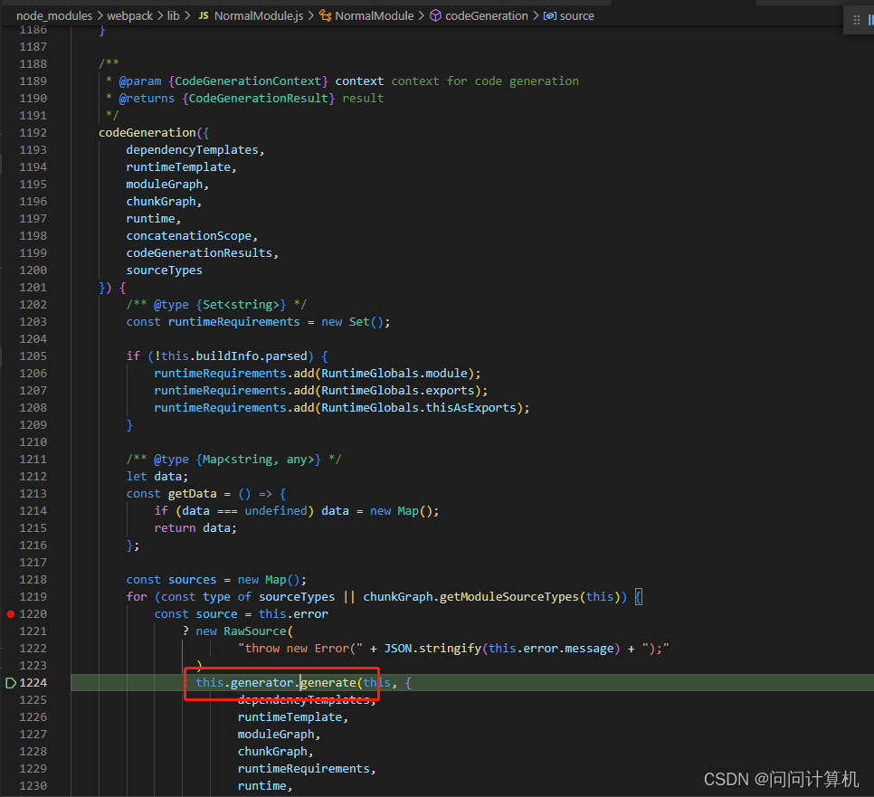
Task: Click 'let data;' on line 1212
Action: (x=157, y=477)
